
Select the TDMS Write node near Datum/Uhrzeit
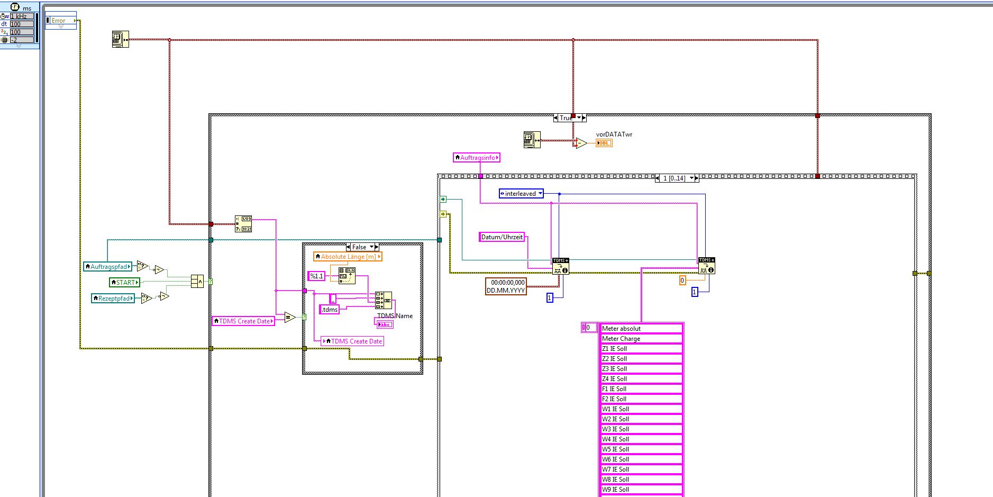pyautogui.click(x=561, y=266)
